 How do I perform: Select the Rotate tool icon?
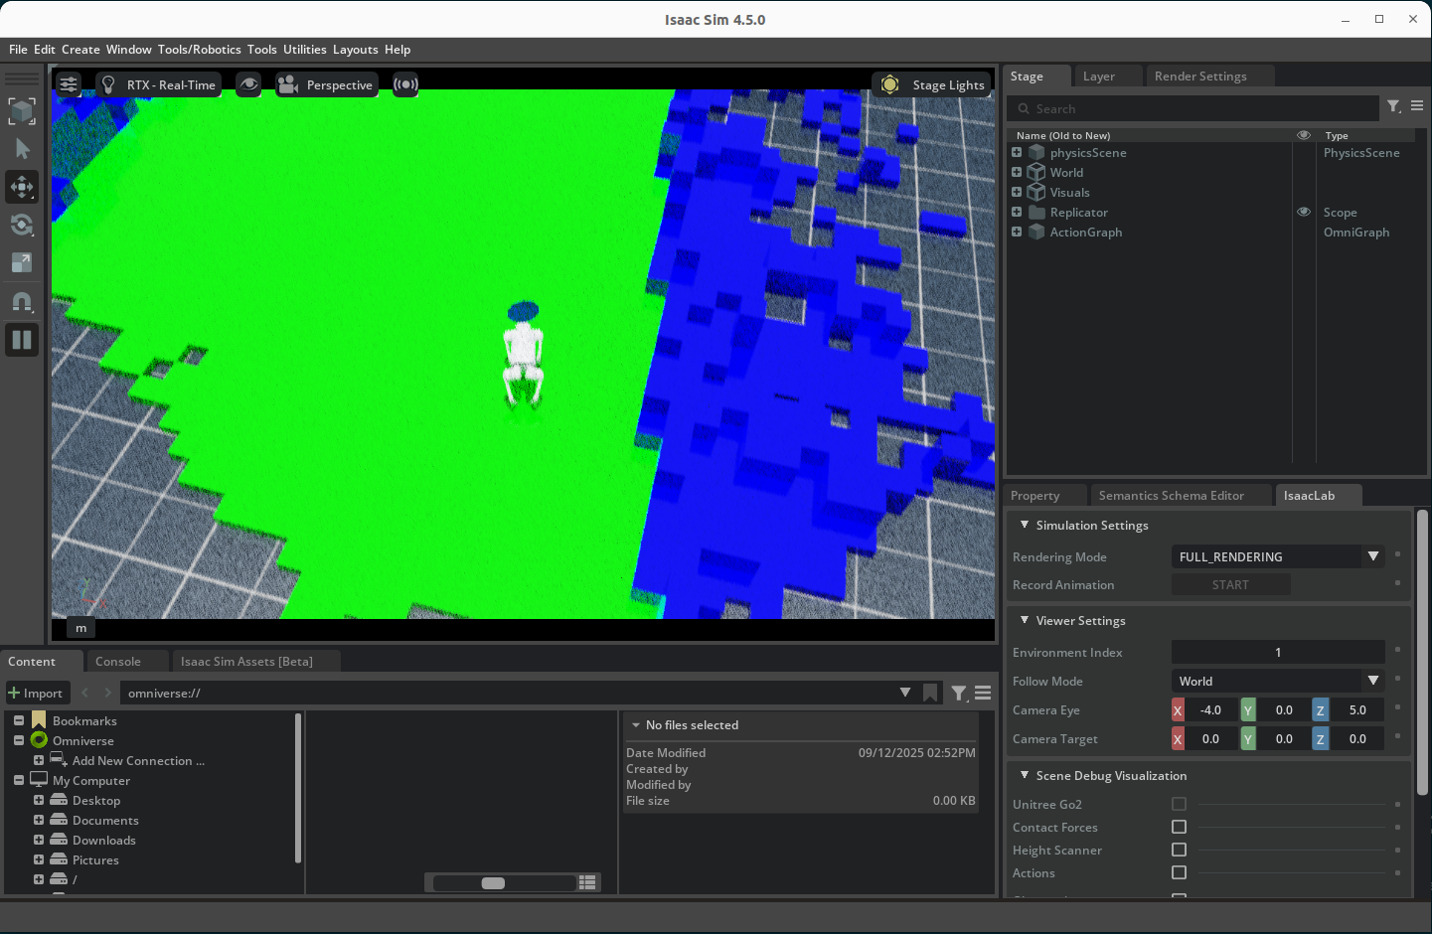pos(22,225)
